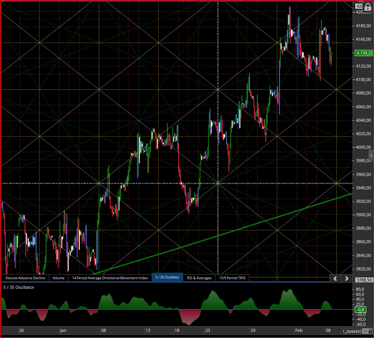Click the 4100,00 price axis label

click(x=363, y=80)
